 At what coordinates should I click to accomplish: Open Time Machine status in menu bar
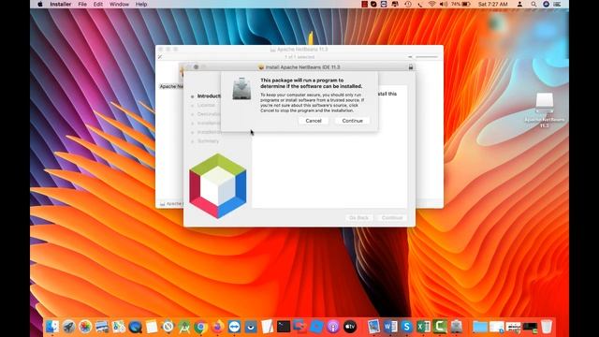(x=408, y=4)
